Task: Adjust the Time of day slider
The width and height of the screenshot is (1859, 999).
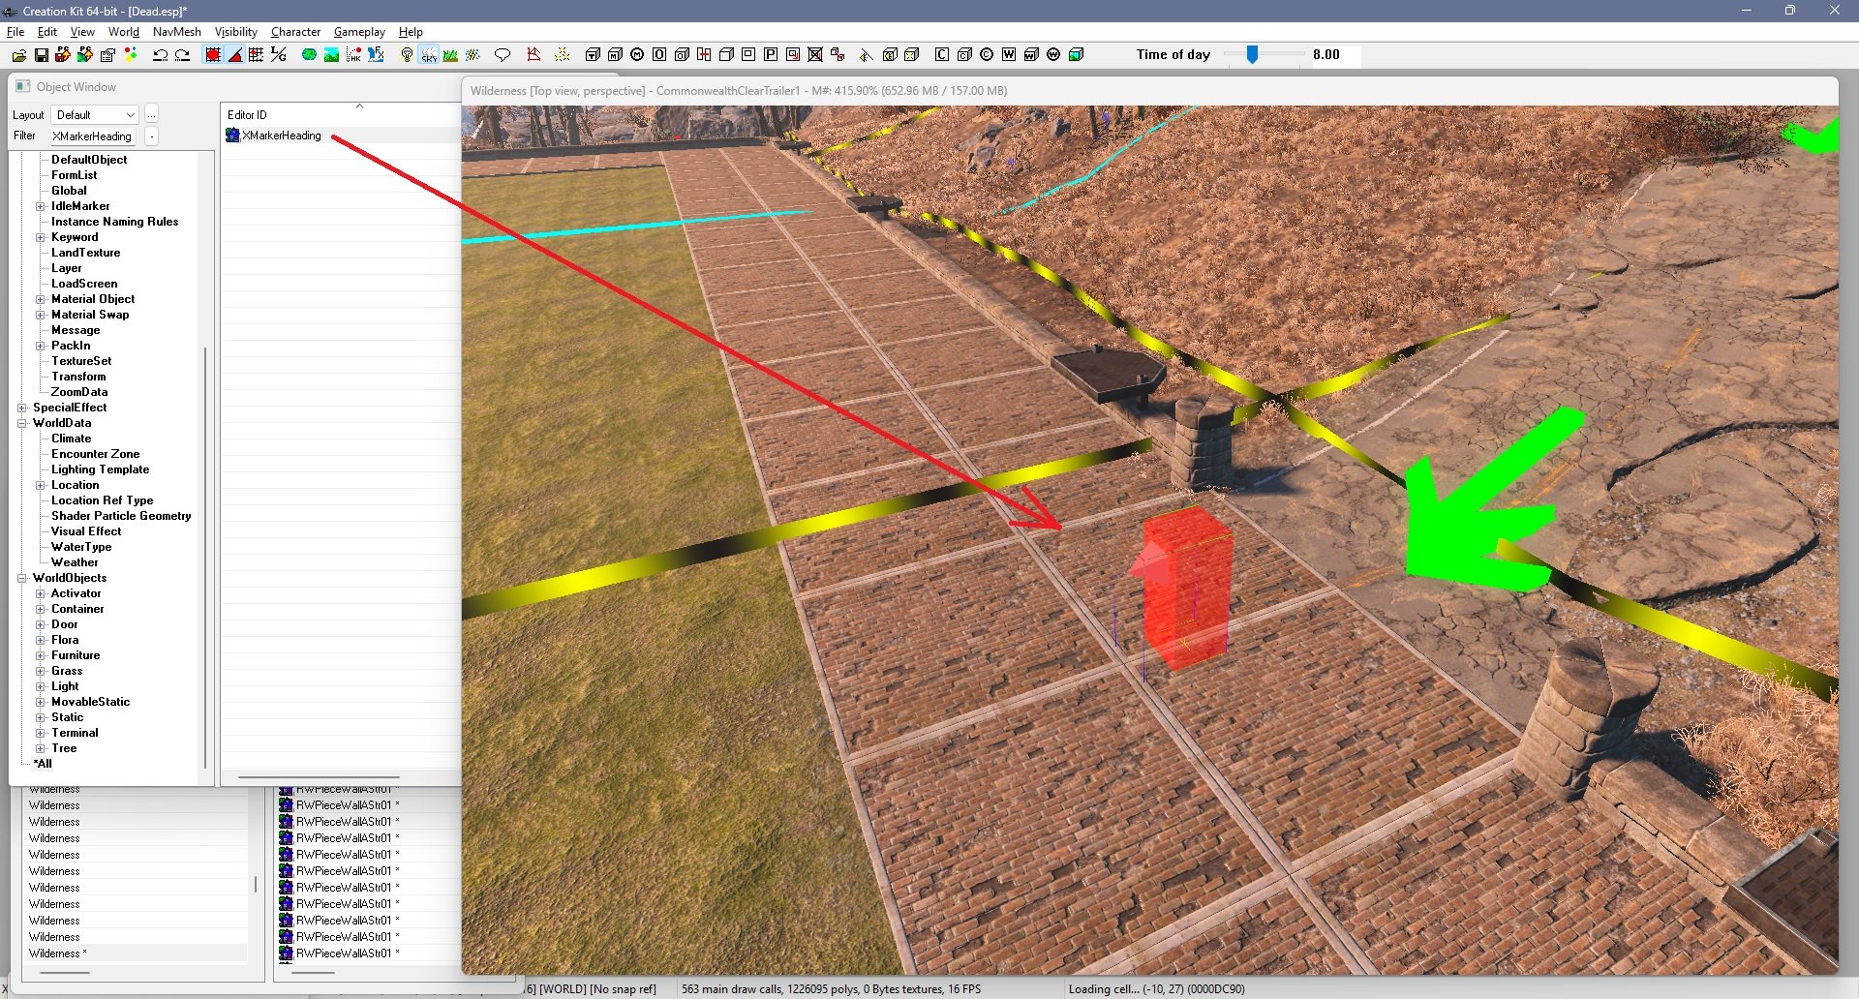Action: coord(1252,55)
